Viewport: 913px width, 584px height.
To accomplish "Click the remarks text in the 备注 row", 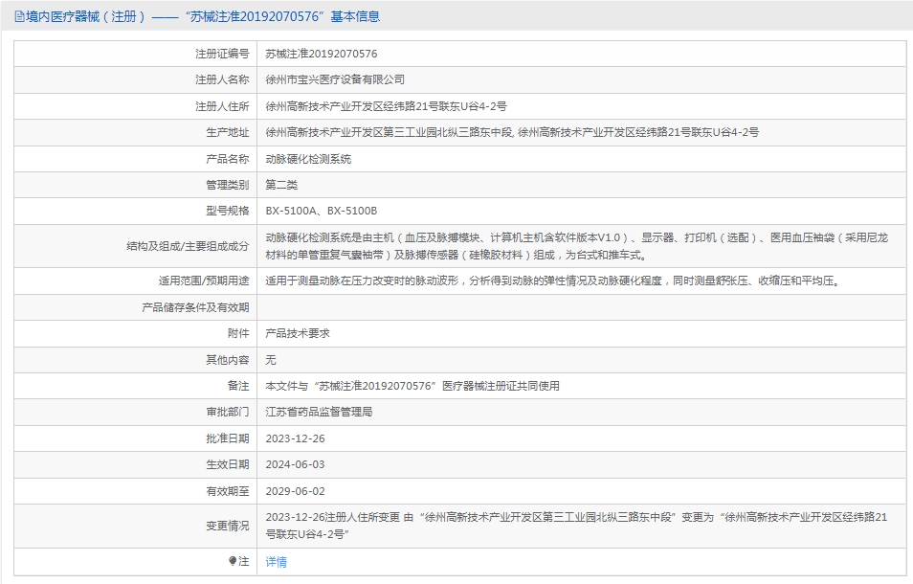I will [412, 386].
